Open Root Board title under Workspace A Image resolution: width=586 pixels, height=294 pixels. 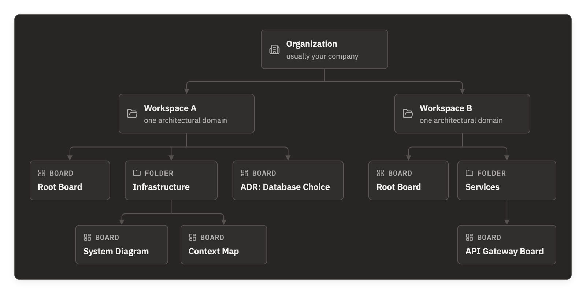[60, 187]
